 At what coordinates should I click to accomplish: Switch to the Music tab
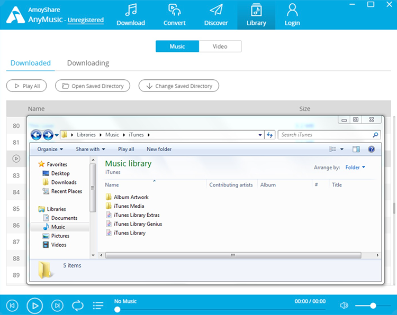point(177,47)
